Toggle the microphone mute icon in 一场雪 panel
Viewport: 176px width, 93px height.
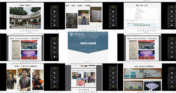[80, 30]
